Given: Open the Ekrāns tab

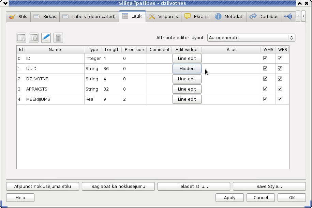Looking at the screenshot, I should [197, 16].
